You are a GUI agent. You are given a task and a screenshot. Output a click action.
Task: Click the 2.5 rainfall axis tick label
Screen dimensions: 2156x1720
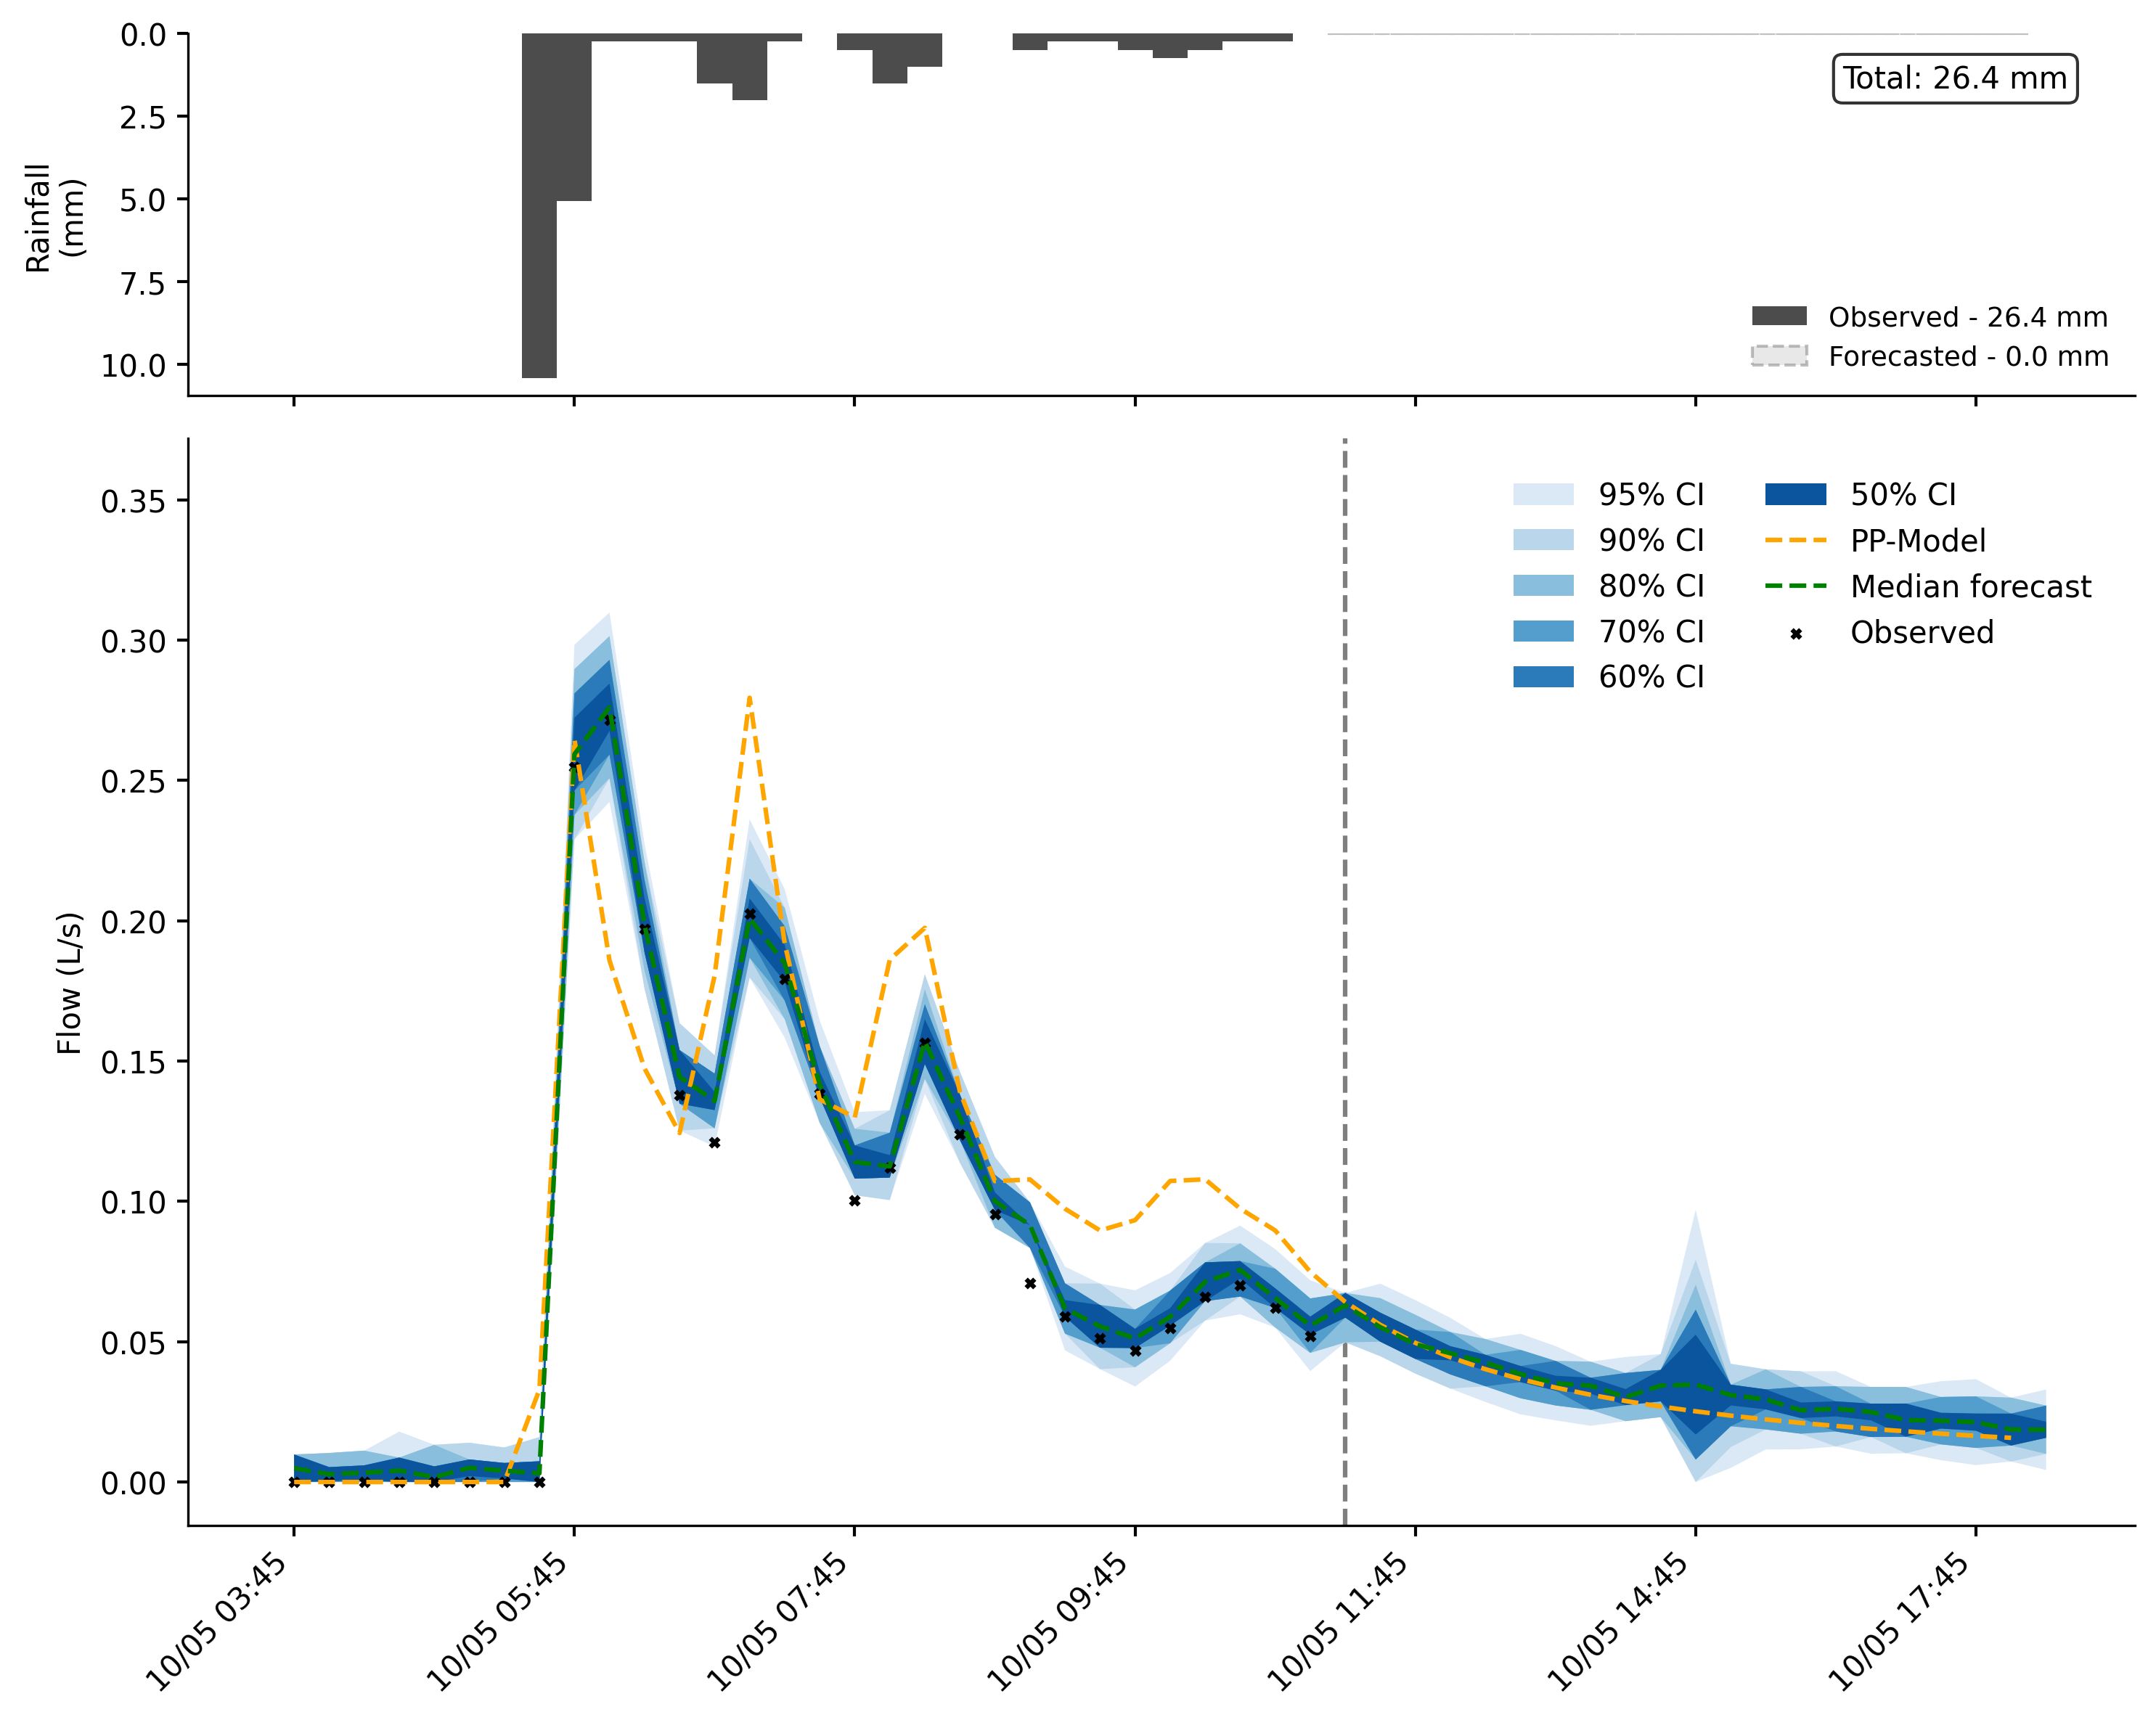(142, 117)
